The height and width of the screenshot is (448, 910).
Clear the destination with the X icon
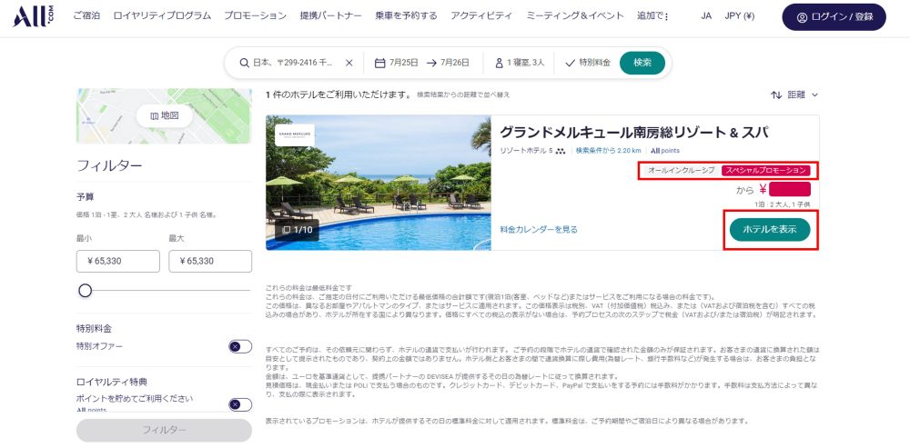click(349, 63)
